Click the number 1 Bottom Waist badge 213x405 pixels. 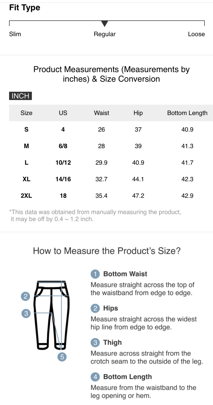[95, 274]
